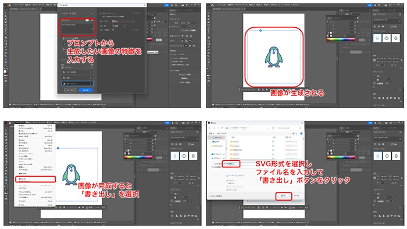Screen dimensions: 407x229
Task: Click the blue help icon in the export dialog
Action: (x=301, y=133)
